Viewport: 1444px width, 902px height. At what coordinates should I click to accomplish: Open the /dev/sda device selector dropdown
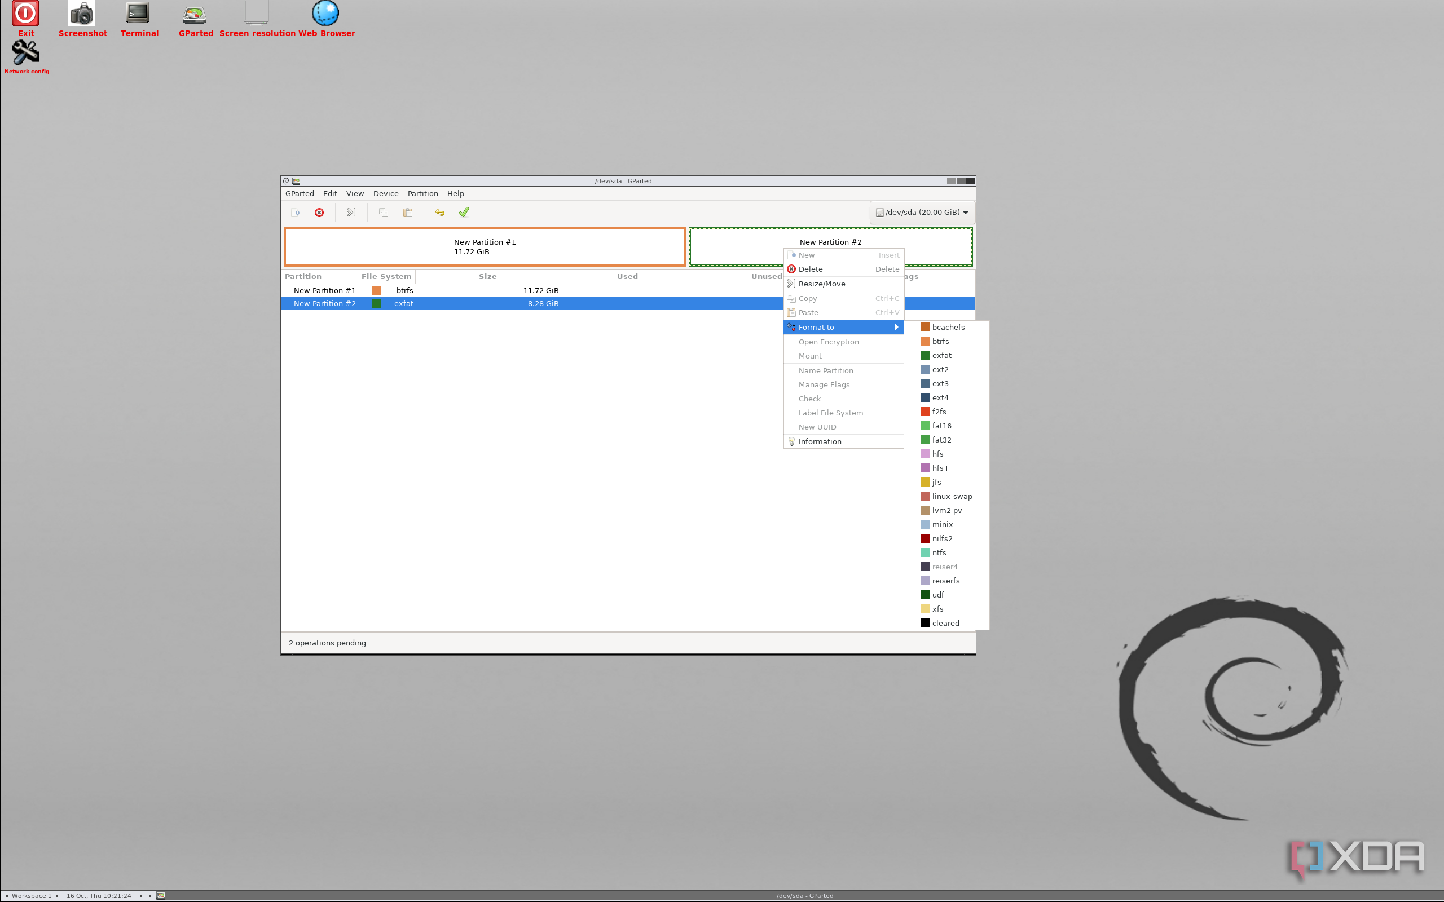tap(922, 213)
